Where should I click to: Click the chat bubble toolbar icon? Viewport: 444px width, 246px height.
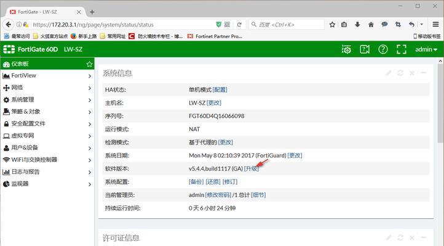[x=384, y=25]
